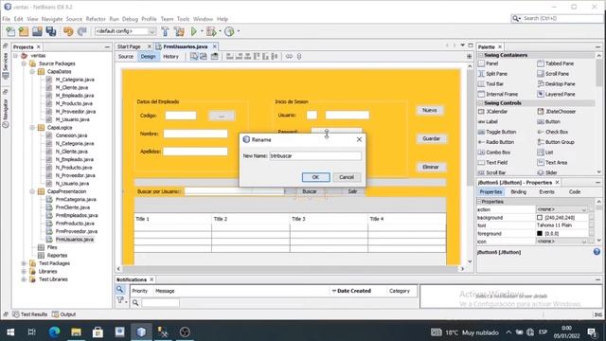Open the Run Project dropdown arrow

[202, 31]
